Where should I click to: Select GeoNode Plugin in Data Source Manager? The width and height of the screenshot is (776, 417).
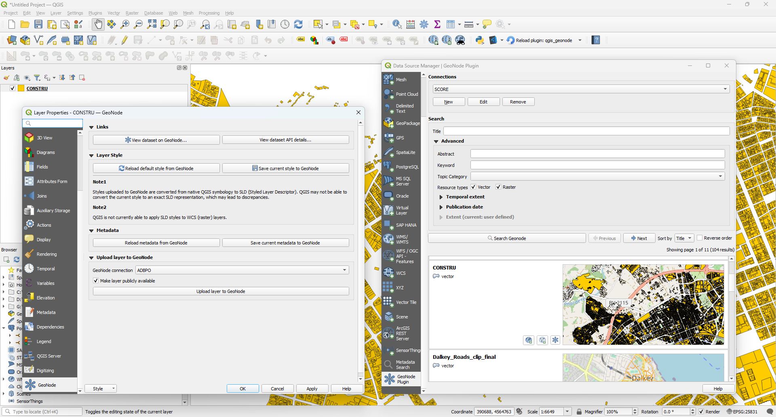[401, 379]
